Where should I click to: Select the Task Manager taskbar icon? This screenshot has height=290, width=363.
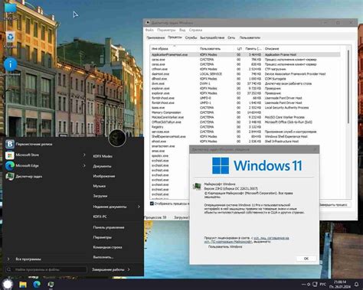[x=51, y=284]
